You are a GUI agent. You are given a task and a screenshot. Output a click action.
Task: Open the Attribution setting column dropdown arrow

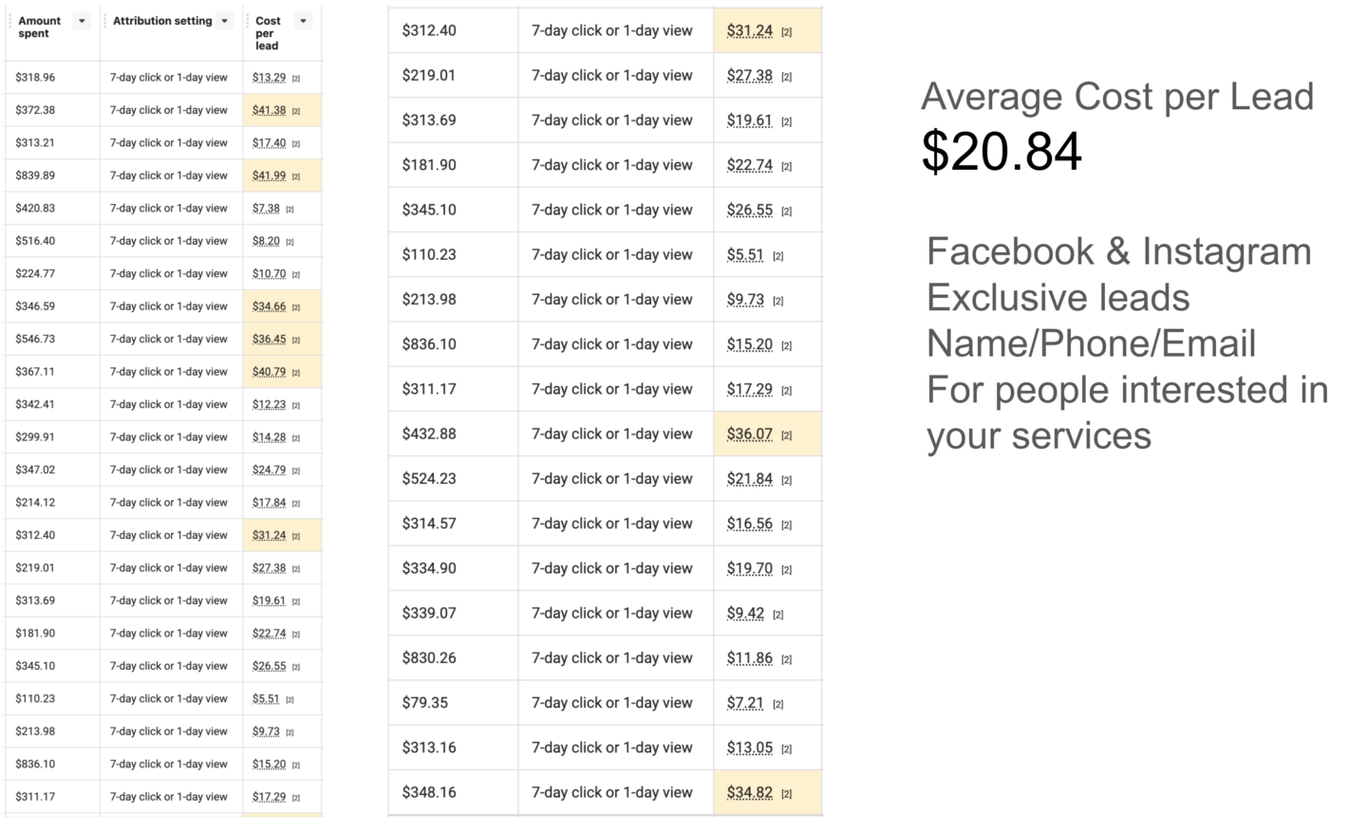coord(225,21)
